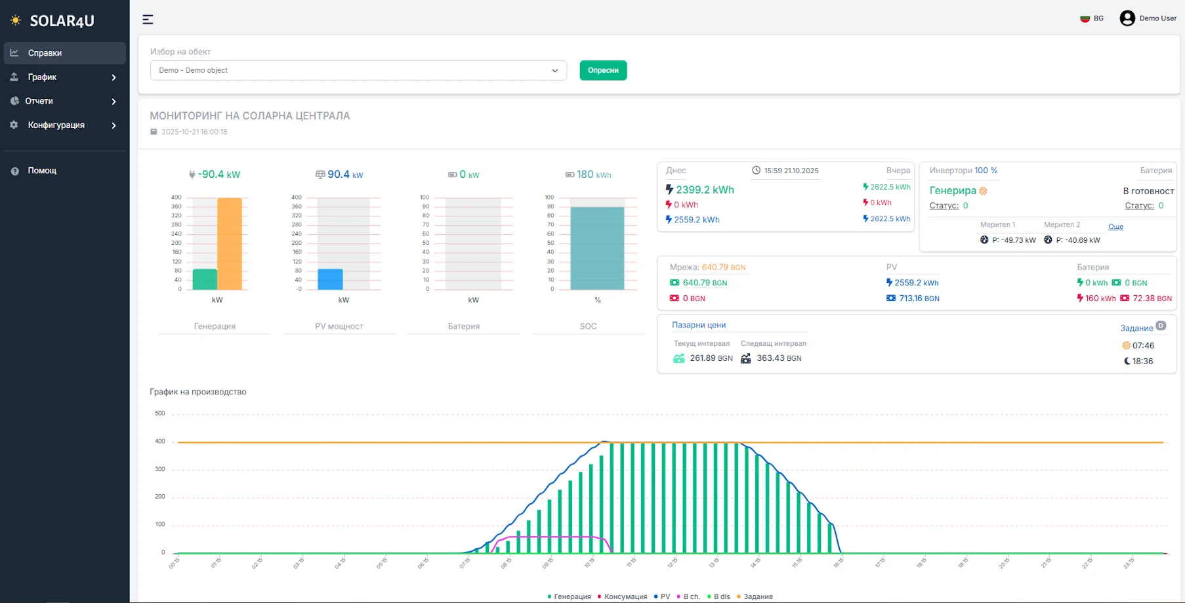
Task: Open the Още link under inverters
Action: coord(1115,227)
